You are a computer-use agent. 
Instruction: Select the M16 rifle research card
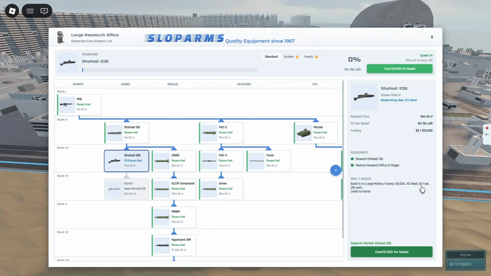point(79,105)
